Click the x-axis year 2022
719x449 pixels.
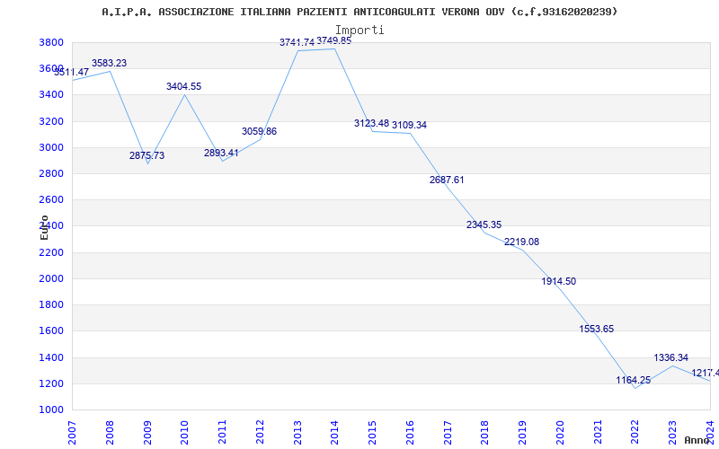(635, 432)
